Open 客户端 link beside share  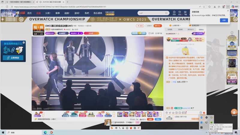159,33
